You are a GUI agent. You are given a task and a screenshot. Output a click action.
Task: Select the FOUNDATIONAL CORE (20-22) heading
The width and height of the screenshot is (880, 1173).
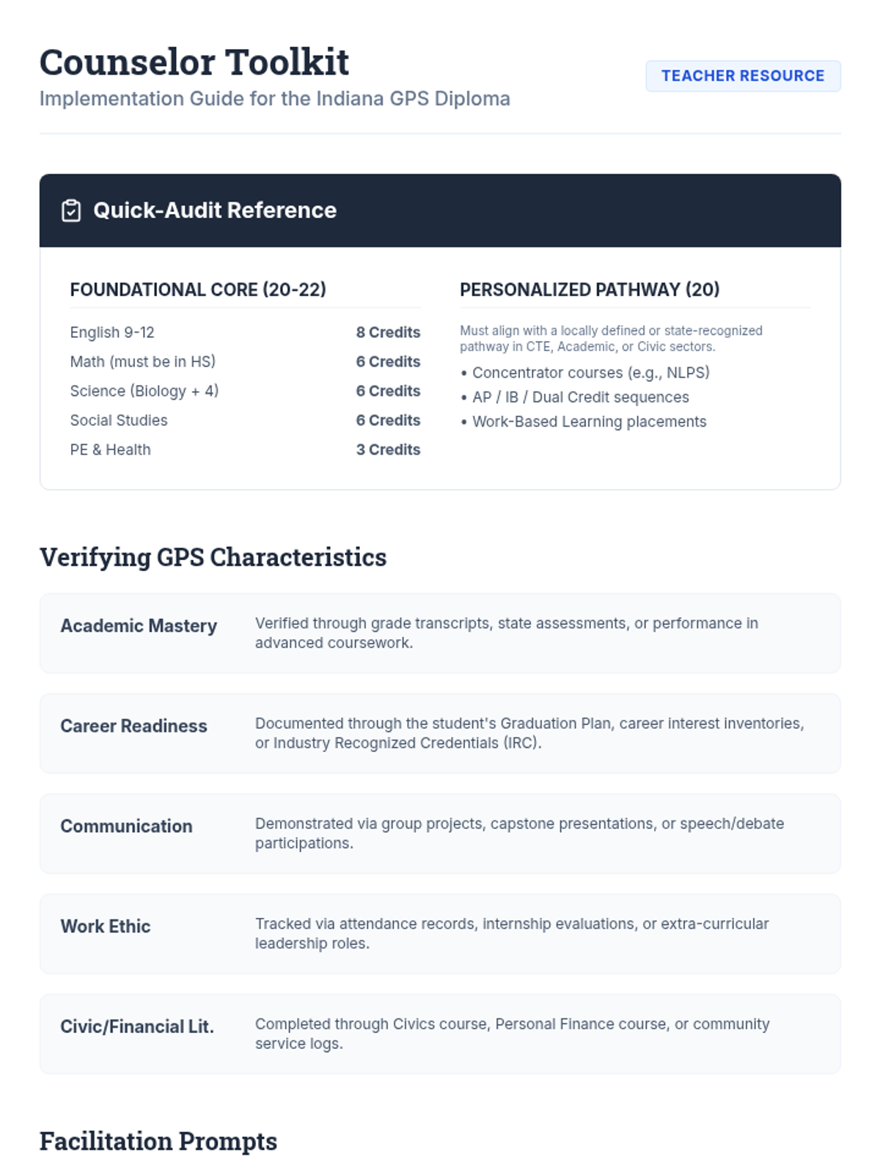click(198, 290)
